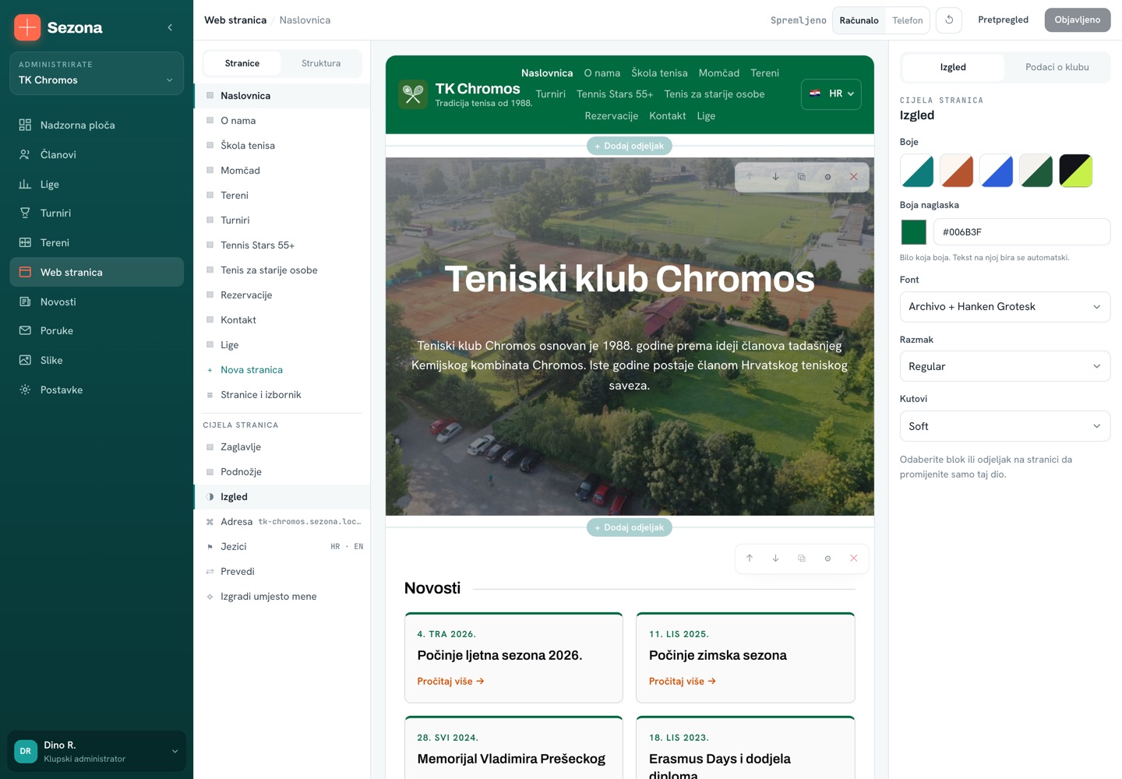Open Stranice i izbornik in the pages list
The image size is (1122, 779).
(282, 395)
